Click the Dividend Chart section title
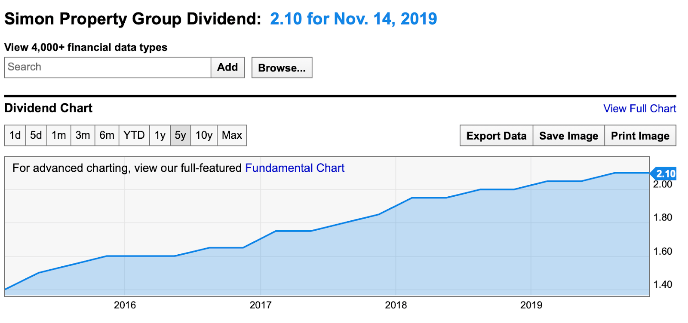 pyautogui.click(x=49, y=108)
